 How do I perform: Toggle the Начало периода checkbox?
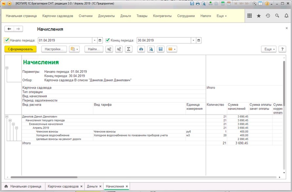tap(7, 40)
